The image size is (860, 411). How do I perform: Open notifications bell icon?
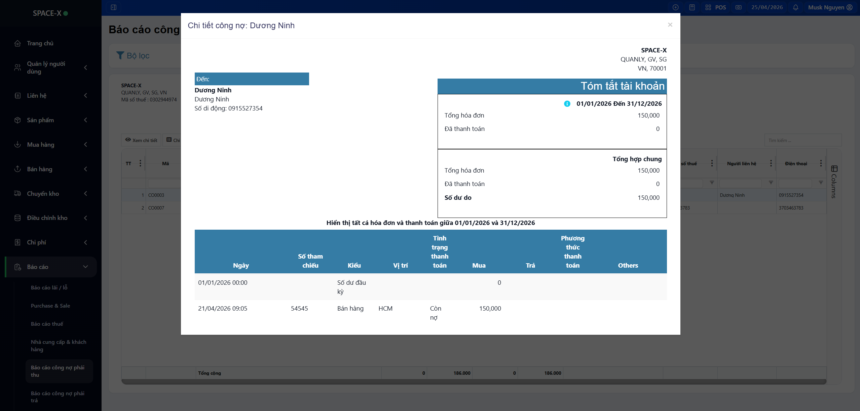tap(795, 7)
